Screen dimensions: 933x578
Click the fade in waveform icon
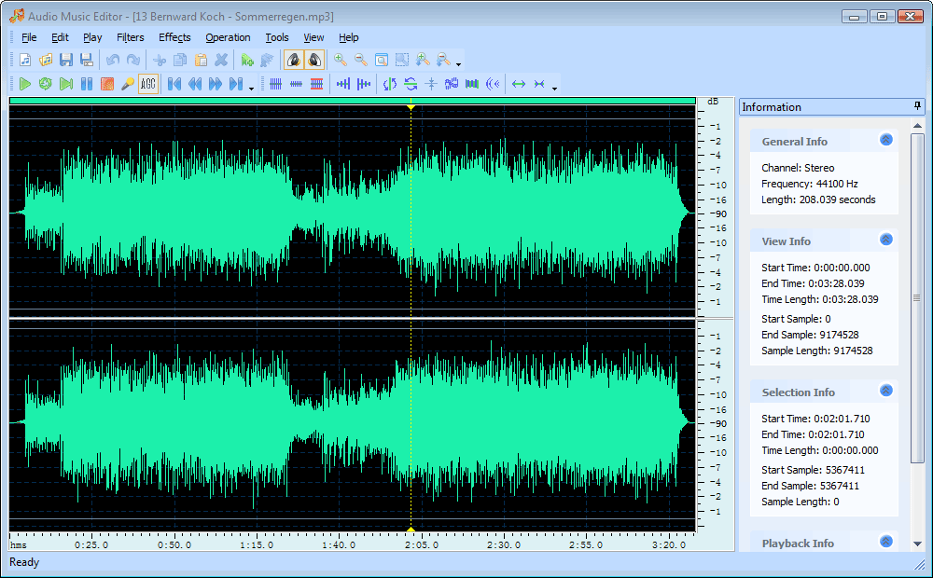343,84
